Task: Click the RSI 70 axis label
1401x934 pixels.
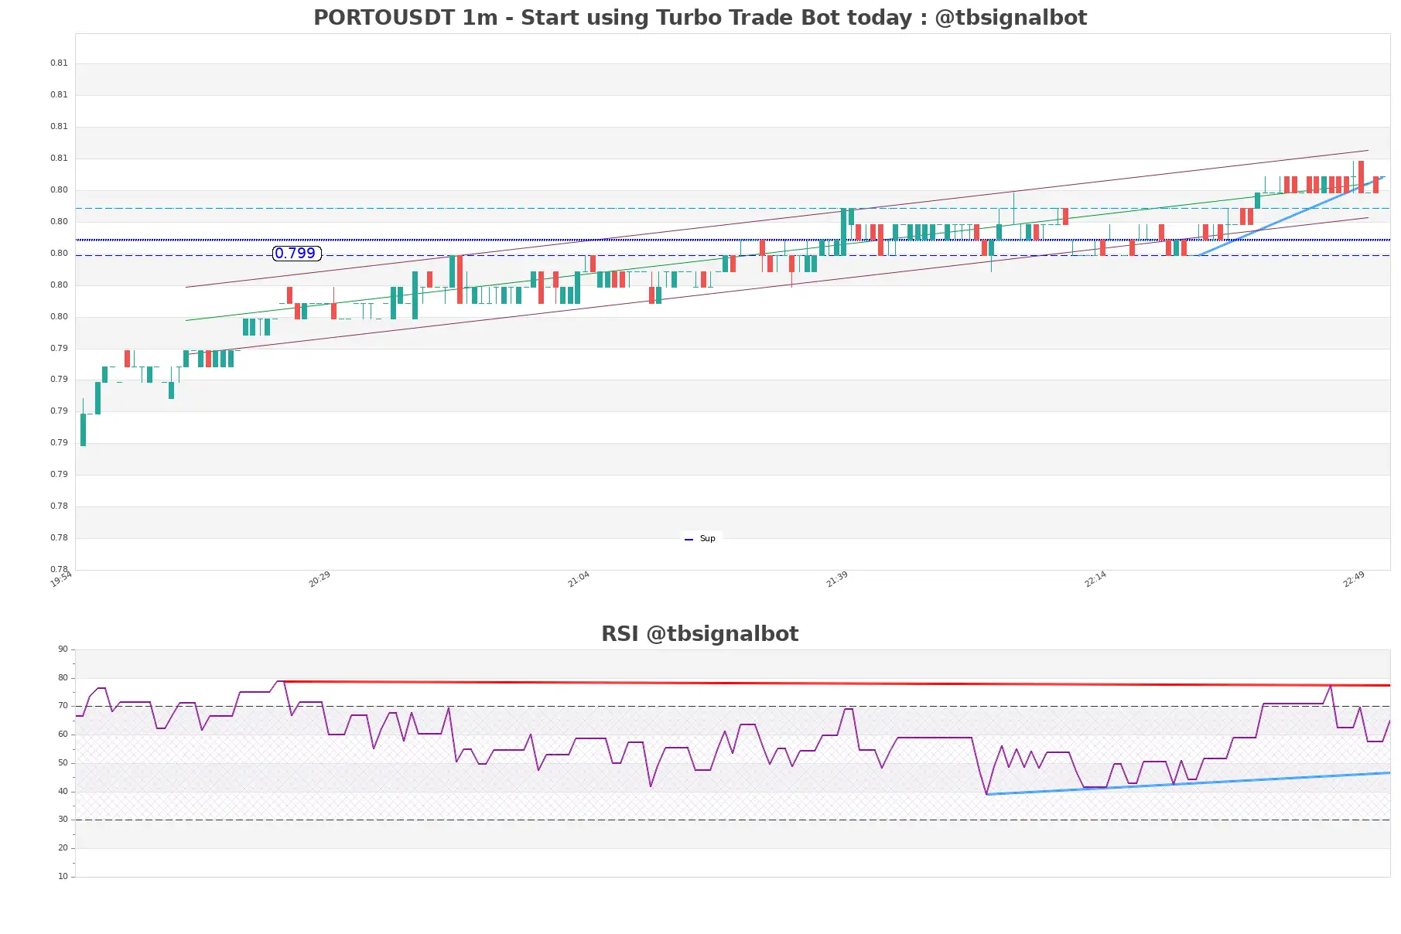Action: [x=63, y=706]
